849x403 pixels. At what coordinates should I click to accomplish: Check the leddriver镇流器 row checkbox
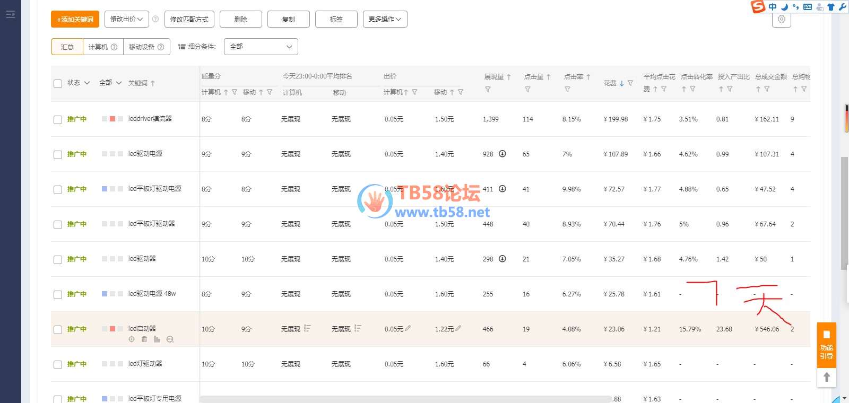[x=58, y=120]
